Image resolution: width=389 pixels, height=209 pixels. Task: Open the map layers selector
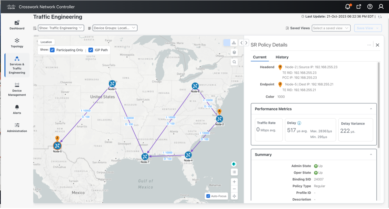[x=234, y=52]
